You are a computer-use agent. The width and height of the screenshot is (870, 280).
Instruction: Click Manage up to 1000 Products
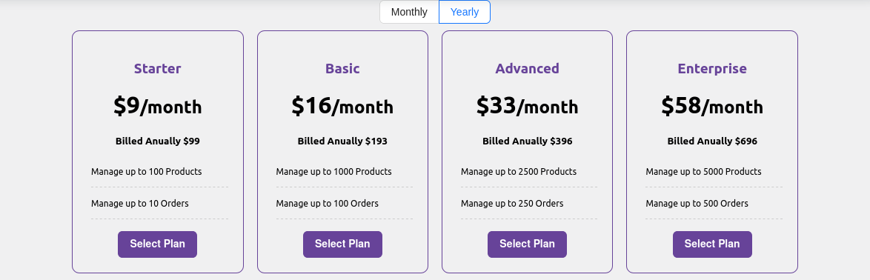[x=334, y=172]
